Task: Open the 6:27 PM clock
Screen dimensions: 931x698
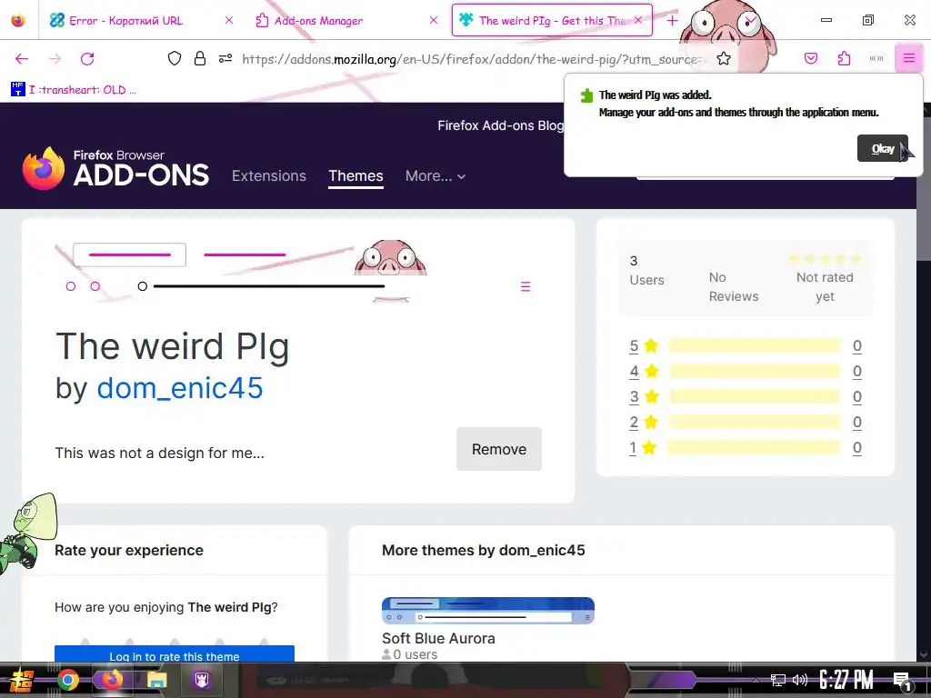Action: [846, 680]
